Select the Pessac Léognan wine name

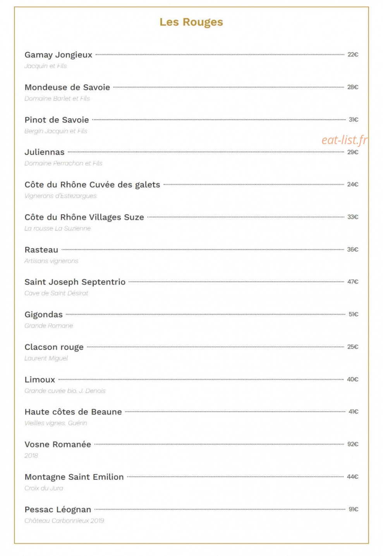(58, 510)
